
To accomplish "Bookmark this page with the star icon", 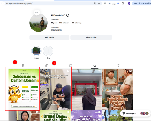I will pos(99,3).
